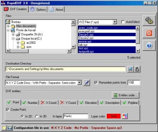This screenshot has height=132, width=158.
Task: Click the Entities order... button
Action: [125, 95]
